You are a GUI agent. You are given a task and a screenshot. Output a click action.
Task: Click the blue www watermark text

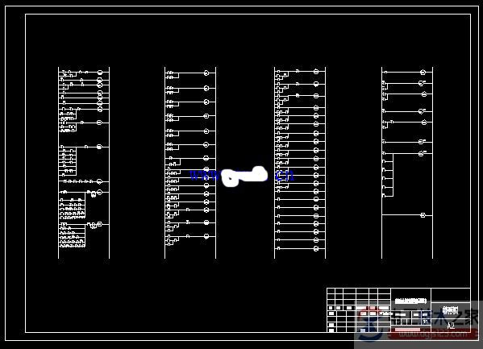[x=205, y=176]
